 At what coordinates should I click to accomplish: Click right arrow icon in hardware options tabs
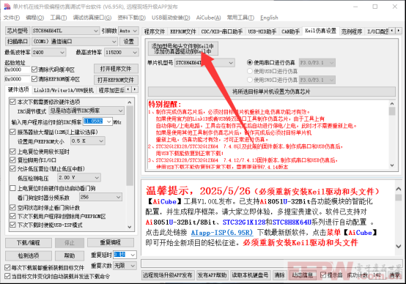point(135,89)
